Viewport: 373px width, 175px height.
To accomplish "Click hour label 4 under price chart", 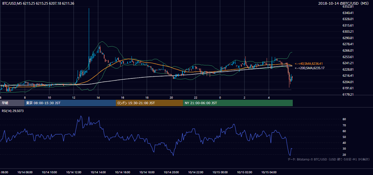I will [x=269, y=97].
